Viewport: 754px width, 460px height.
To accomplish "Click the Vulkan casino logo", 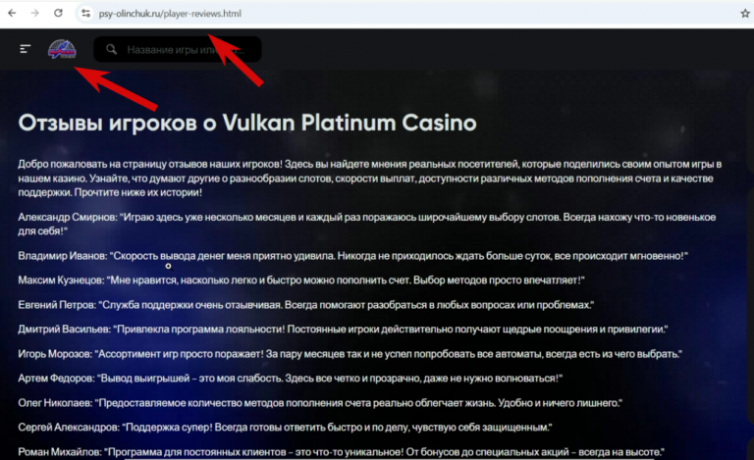I will click(62, 49).
